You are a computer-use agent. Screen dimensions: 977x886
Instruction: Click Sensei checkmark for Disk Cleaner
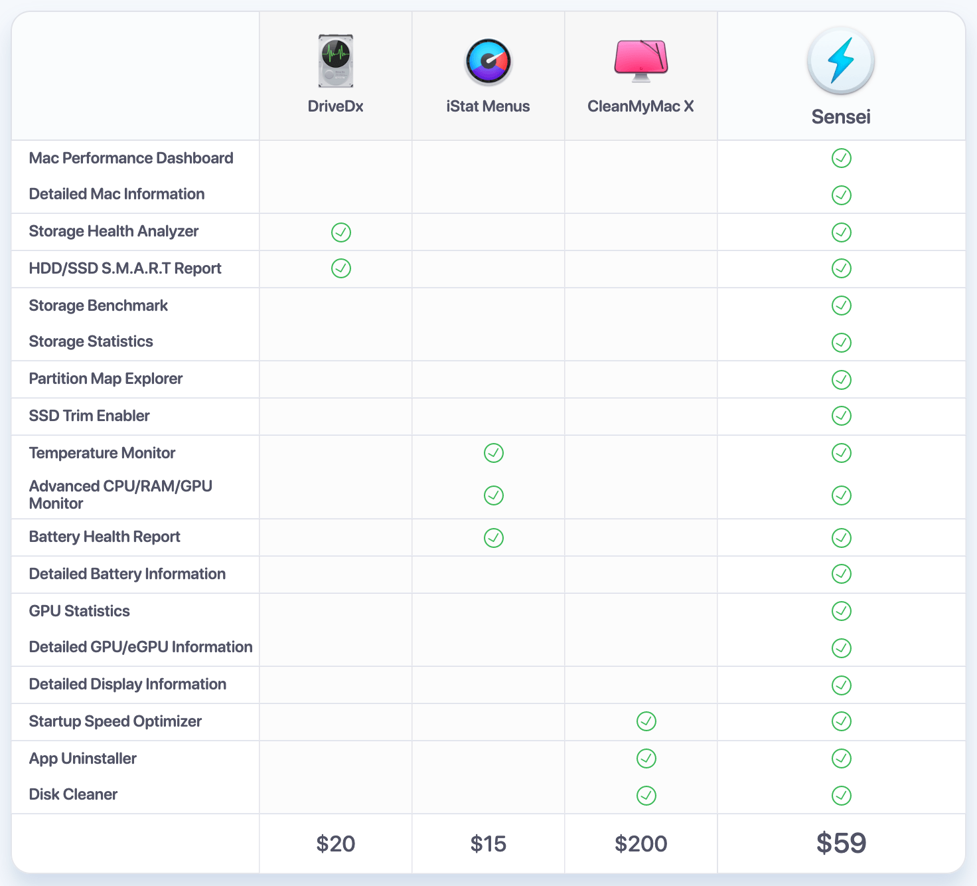[x=842, y=796]
